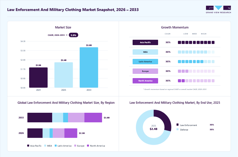Click Latin America segment in 2033 bar

(x=65, y=118)
